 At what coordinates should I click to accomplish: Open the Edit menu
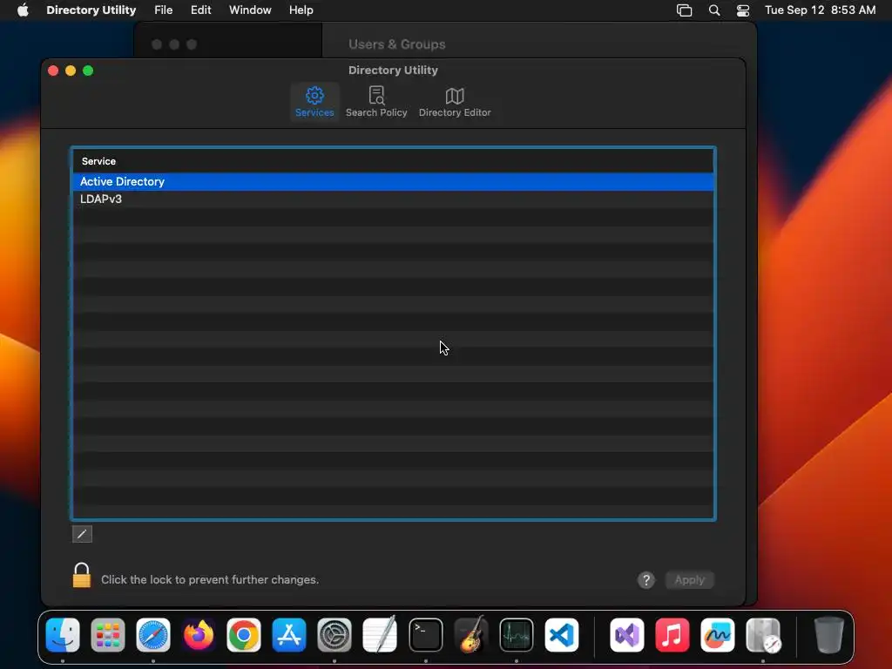[x=201, y=10]
